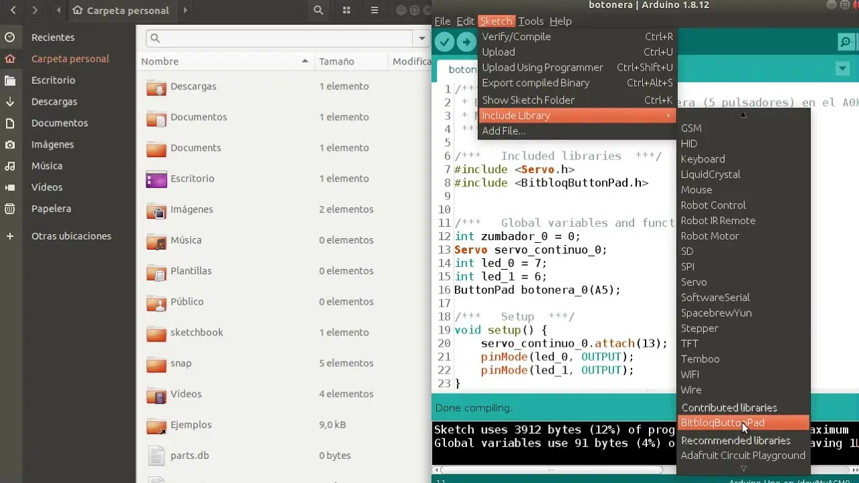Click Otras ubicaciones in the sidebar

71,236
